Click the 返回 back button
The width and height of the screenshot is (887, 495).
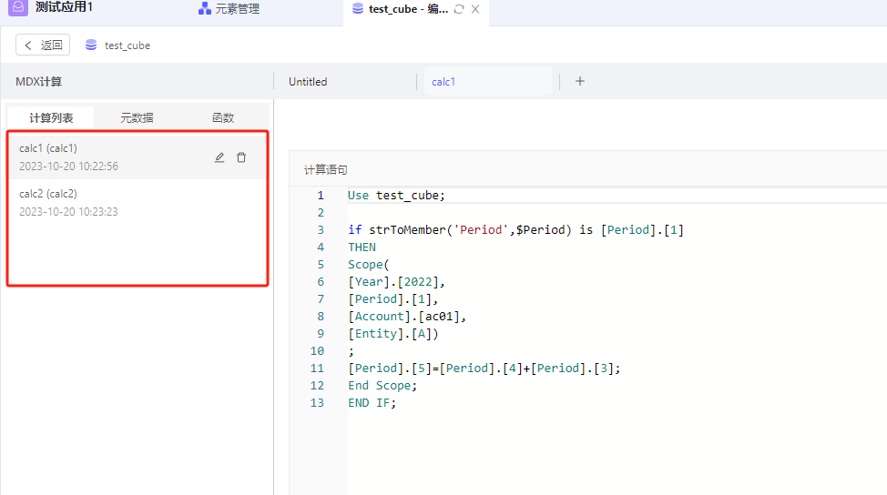[x=43, y=45]
